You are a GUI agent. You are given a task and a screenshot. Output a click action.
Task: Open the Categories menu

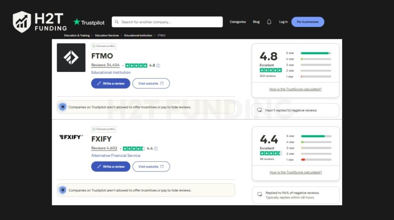click(x=238, y=22)
